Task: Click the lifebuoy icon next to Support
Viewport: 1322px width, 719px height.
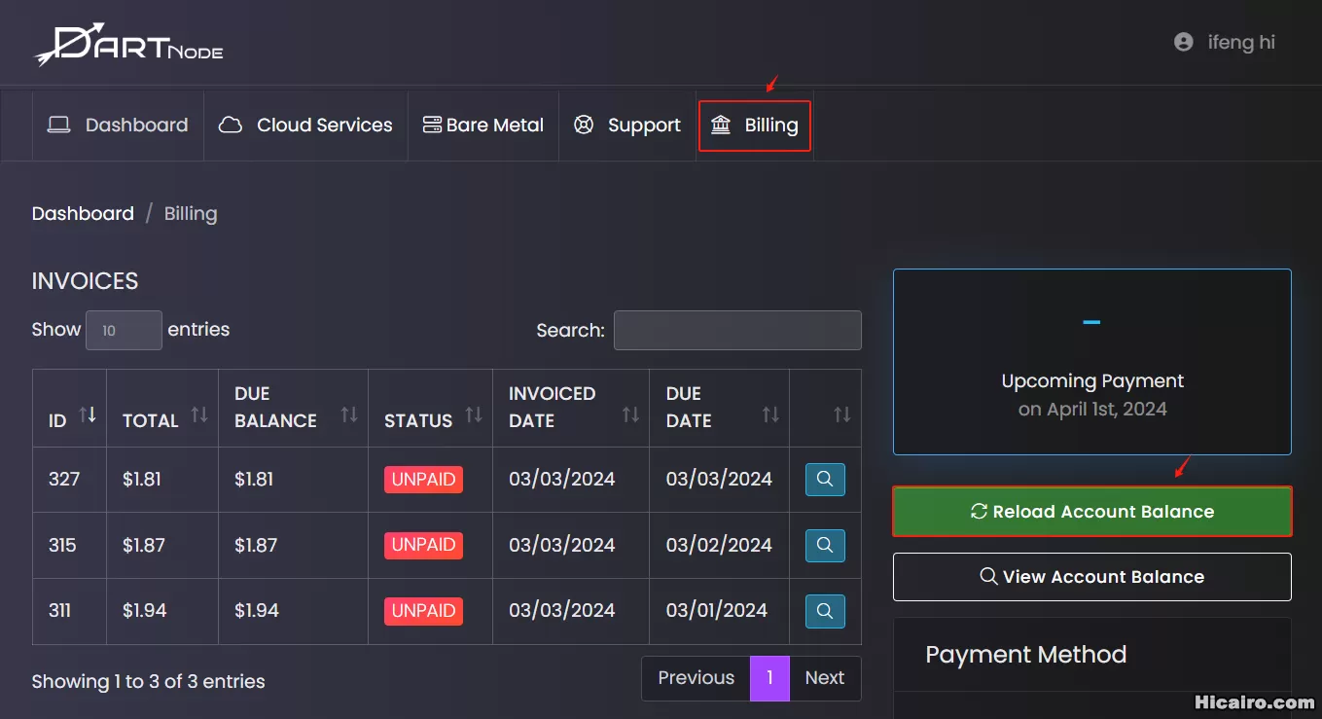Action: [x=584, y=125]
